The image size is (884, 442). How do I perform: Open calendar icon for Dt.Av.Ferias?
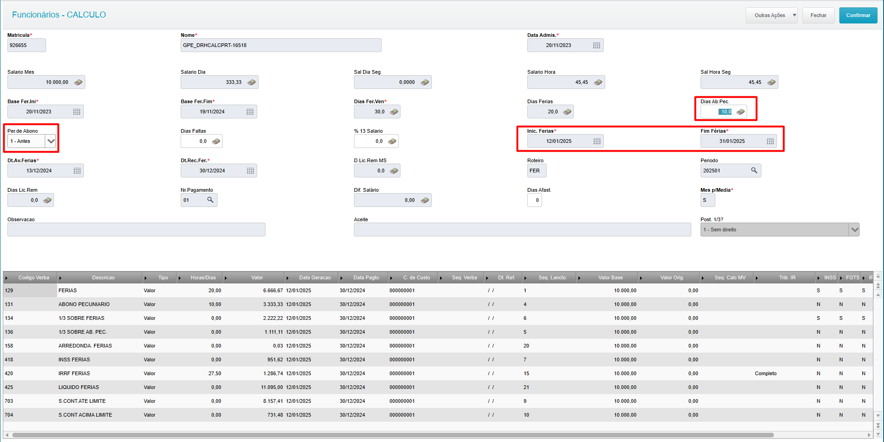(x=77, y=171)
